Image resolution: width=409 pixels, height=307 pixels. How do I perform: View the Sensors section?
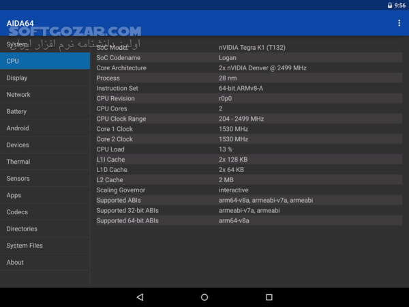tap(45, 178)
